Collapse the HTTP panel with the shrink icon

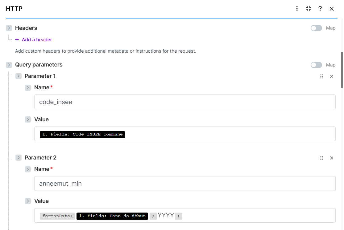click(x=309, y=9)
